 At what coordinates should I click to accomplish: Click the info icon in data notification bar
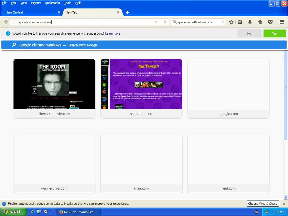tap(4, 204)
